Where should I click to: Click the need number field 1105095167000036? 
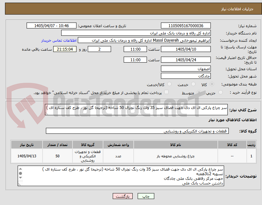pos(186,26)
